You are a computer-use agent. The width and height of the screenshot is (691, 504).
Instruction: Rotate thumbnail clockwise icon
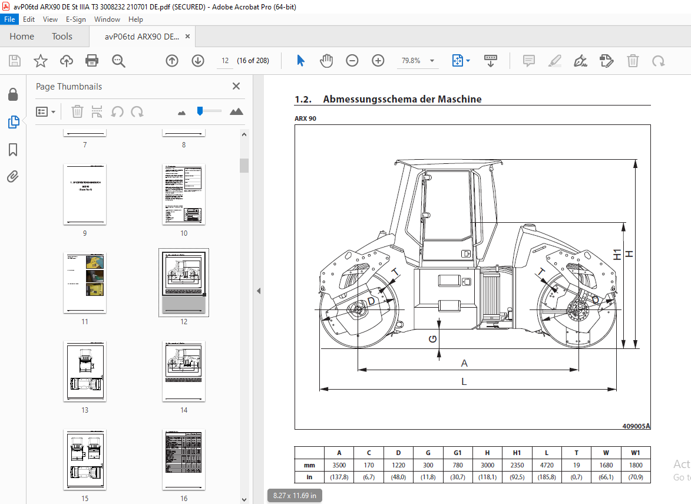click(137, 111)
